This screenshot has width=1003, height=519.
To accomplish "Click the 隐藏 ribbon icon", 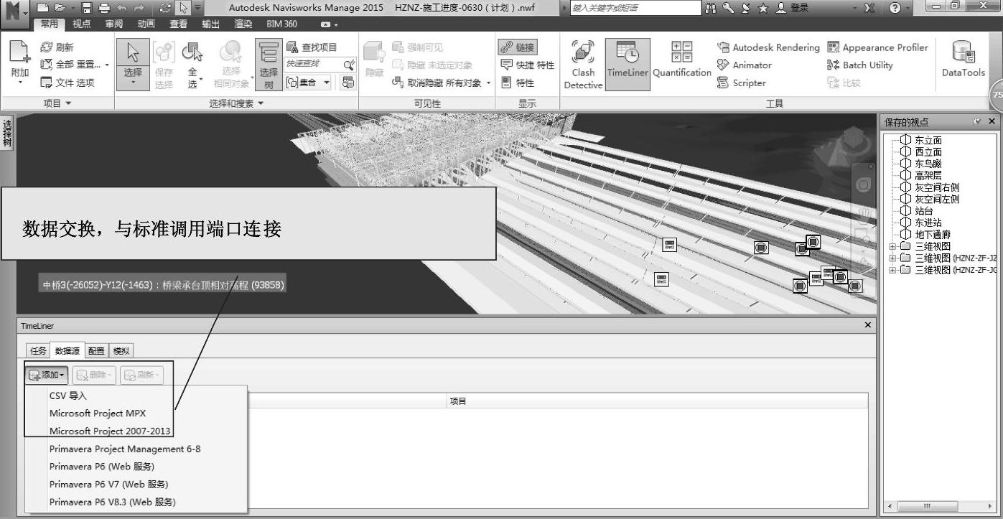I will click(x=373, y=61).
